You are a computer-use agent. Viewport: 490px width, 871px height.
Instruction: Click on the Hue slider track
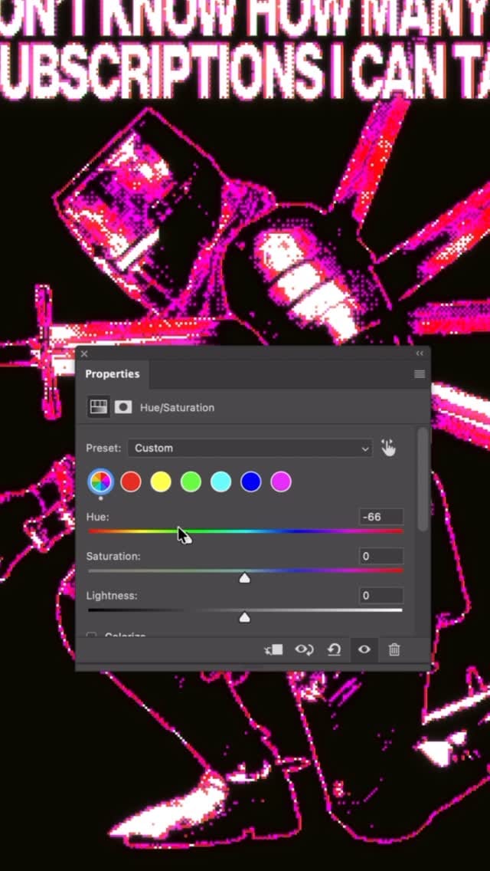coord(245,531)
